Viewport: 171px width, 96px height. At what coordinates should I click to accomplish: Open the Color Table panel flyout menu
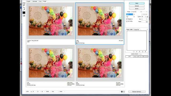pyautogui.click(x=147, y=29)
